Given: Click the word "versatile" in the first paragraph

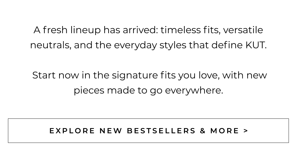Looking at the screenshot, I should [243, 30].
